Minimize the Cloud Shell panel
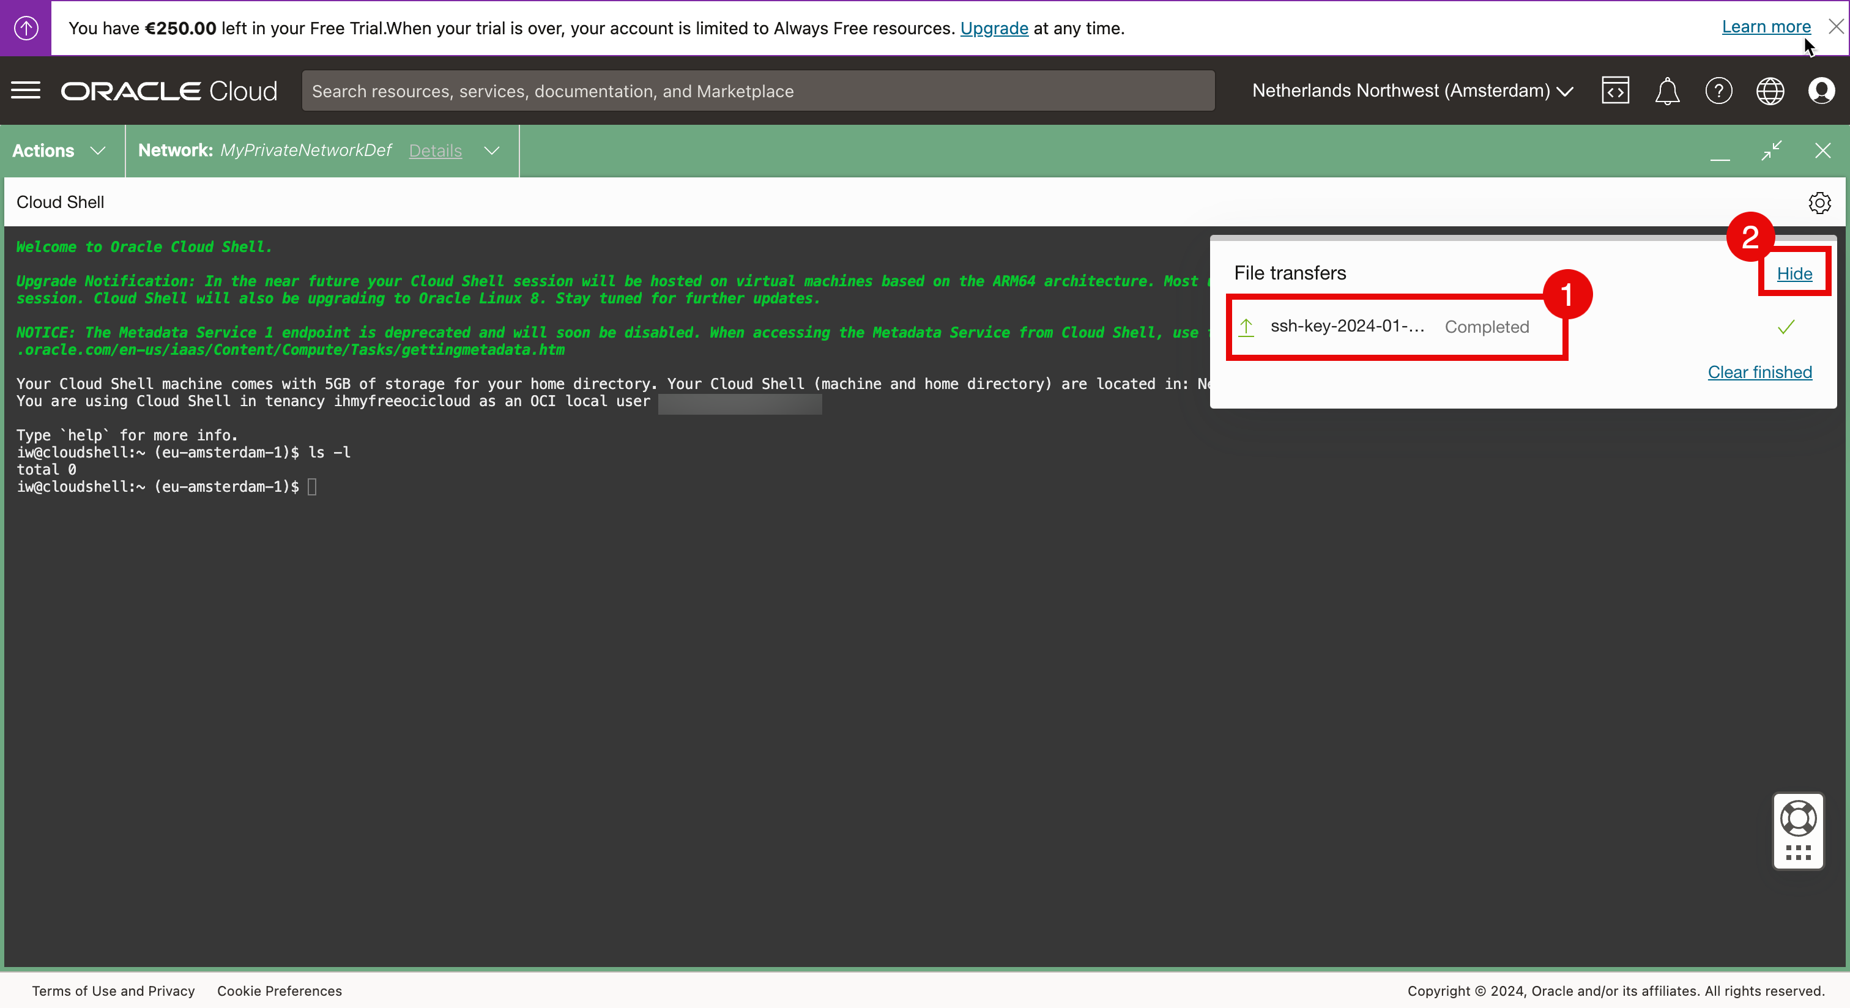This screenshot has width=1850, height=1008. [1720, 152]
